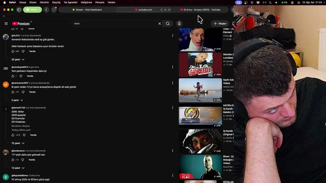326x183 pixels.
Task: Click Devamını okuyun on @ahmet47128 comment
Action: click(x=21, y=126)
